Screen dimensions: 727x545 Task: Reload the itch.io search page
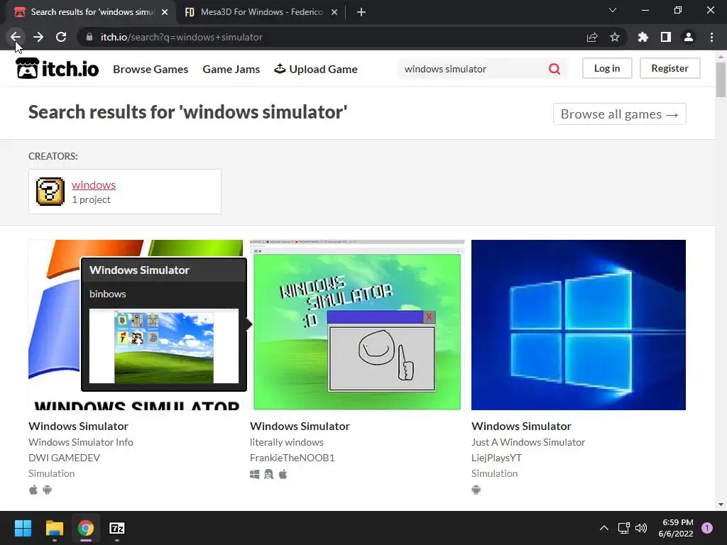[61, 37]
